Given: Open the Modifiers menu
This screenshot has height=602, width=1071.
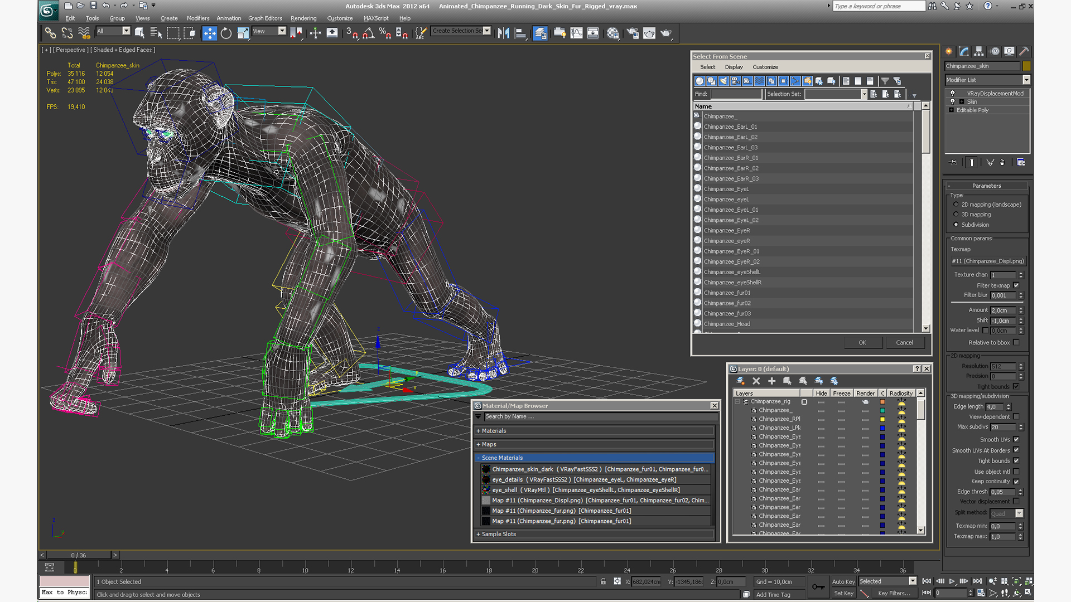Looking at the screenshot, I should pos(198,18).
